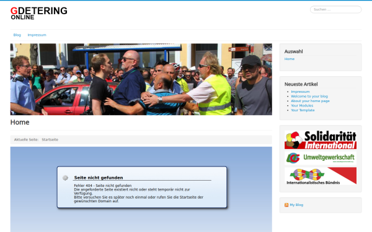Open the Impressum menu item
The height and width of the screenshot is (232, 372).
click(37, 35)
